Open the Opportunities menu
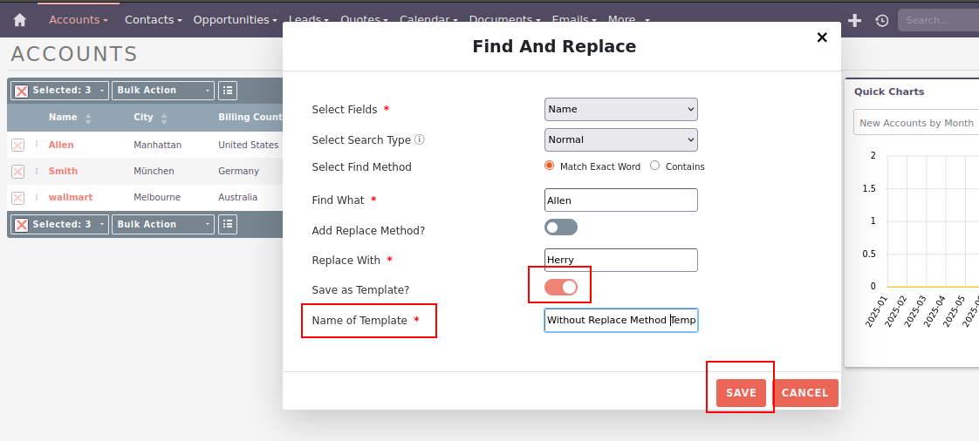979x441 pixels. pos(234,19)
